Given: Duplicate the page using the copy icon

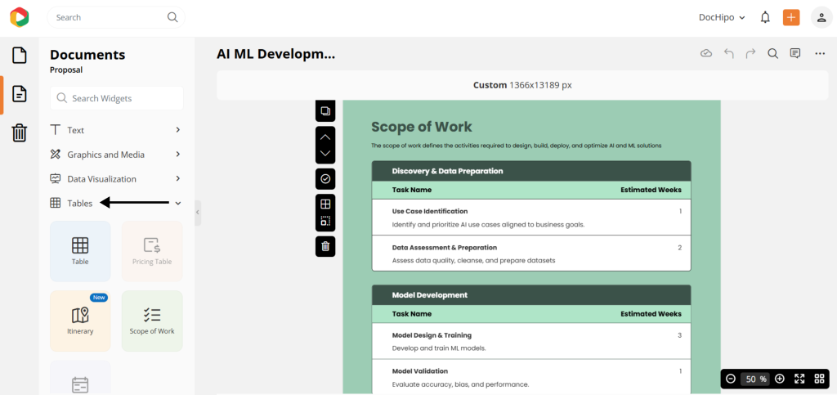Looking at the screenshot, I should pos(325,111).
